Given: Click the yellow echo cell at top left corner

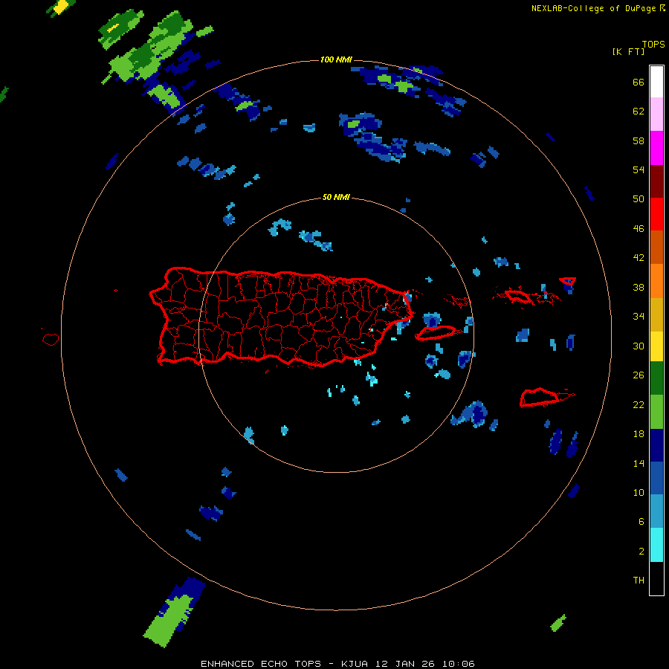Looking at the screenshot, I should tap(61, 6).
